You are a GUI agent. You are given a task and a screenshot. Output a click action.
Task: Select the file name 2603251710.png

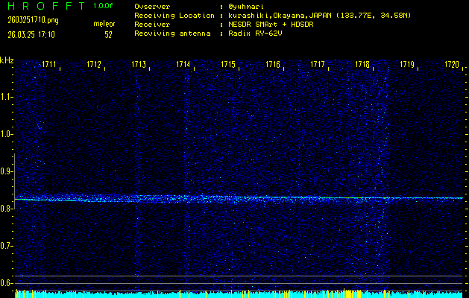click(33, 20)
